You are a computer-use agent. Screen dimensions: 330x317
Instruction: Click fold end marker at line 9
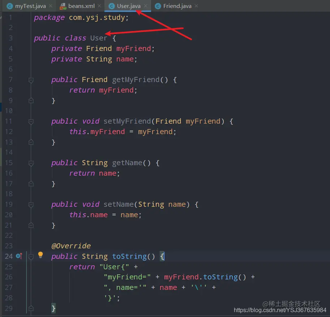pos(31,100)
